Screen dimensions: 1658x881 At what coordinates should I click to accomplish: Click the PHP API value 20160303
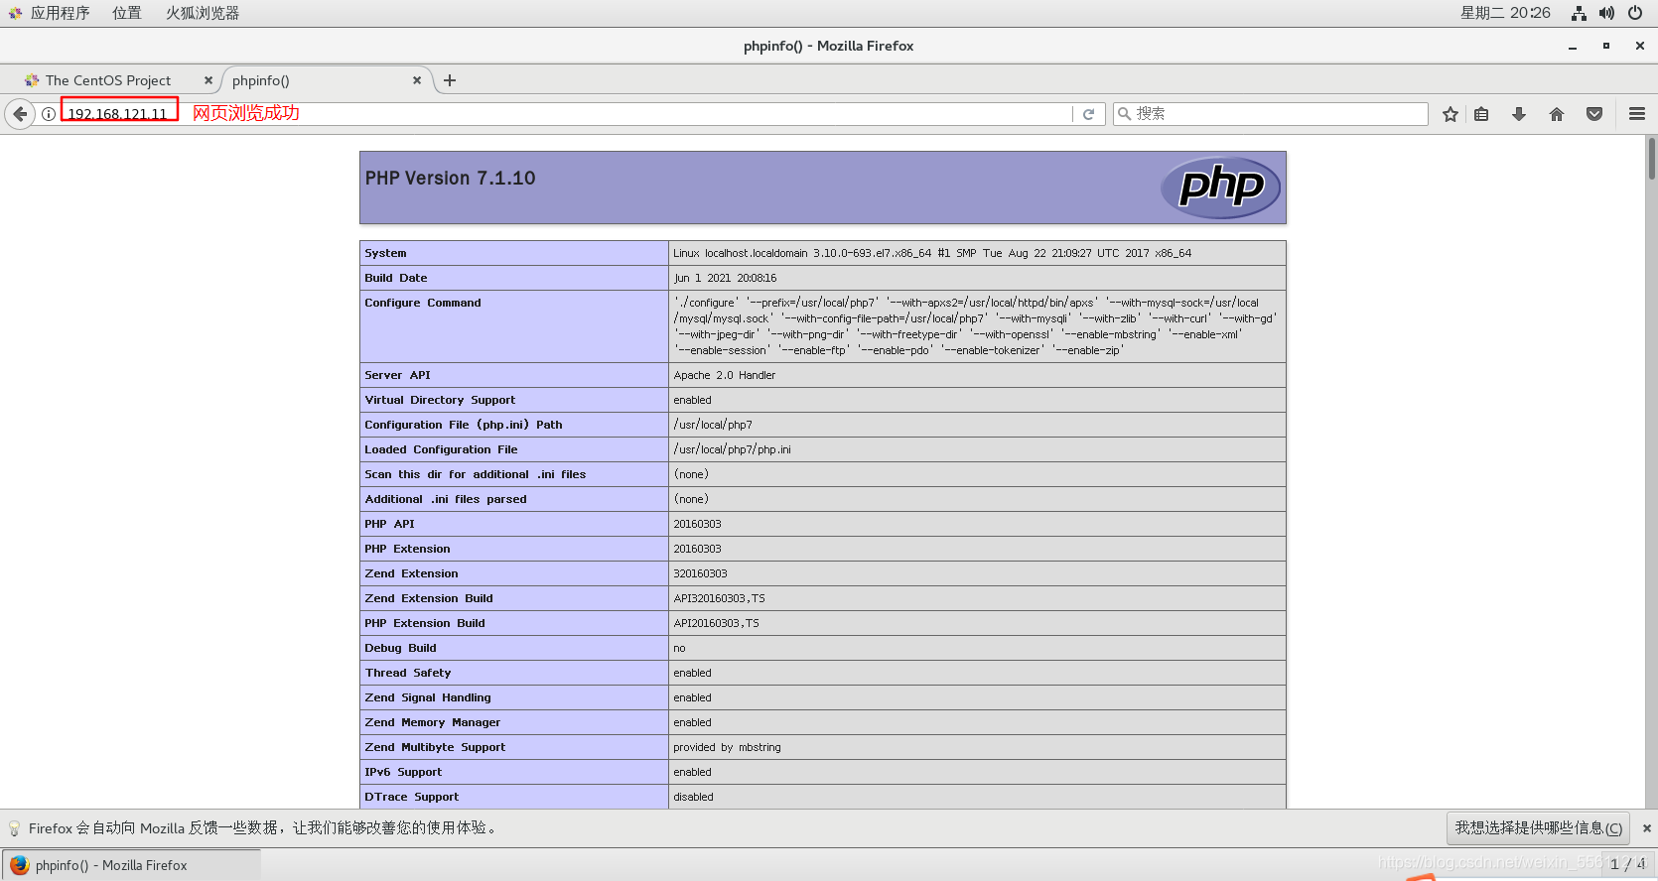tap(698, 524)
